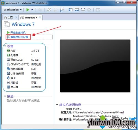138x130 pixels.
Task: Click the green play icon beside 开启此虚拟机
Action: [x=8, y=33]
